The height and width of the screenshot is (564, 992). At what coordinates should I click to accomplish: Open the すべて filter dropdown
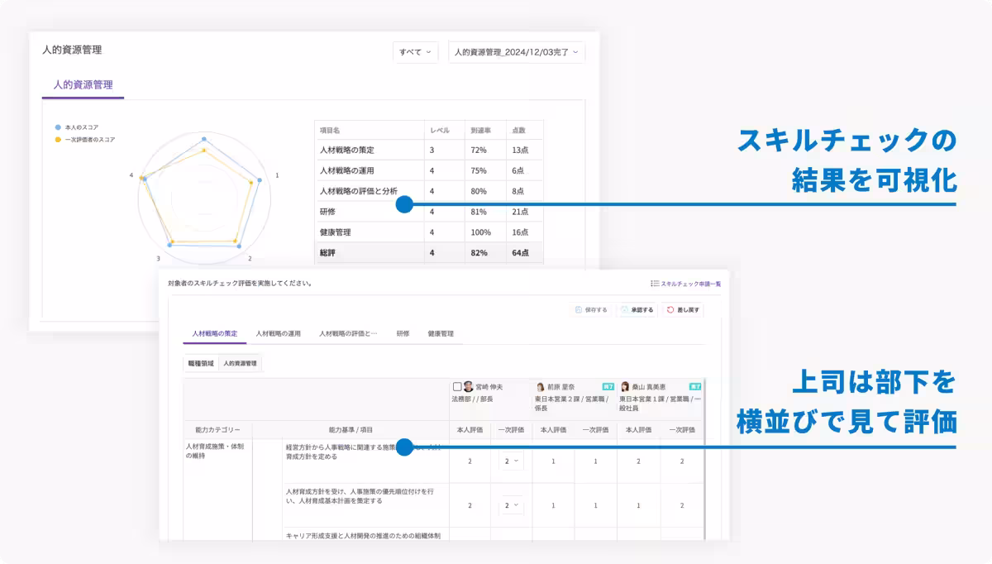(415, 52)
